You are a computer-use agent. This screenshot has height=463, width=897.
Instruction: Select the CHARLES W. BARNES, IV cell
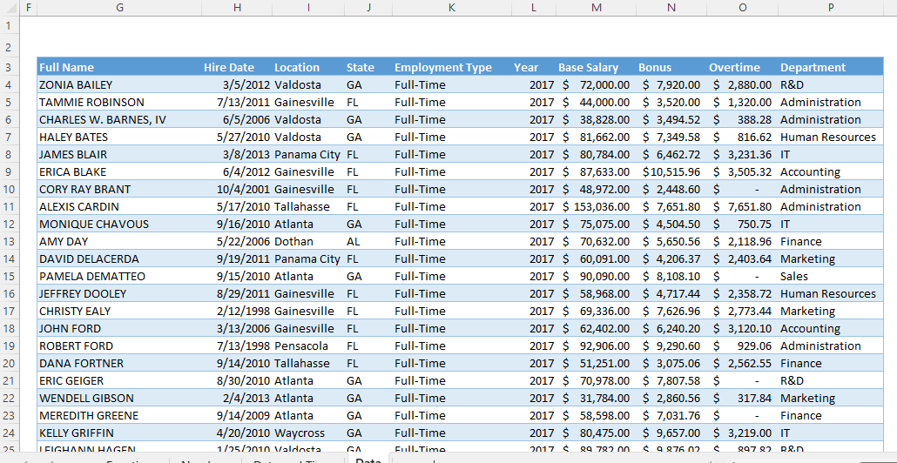pyautogui.click(x=119, y=120)
